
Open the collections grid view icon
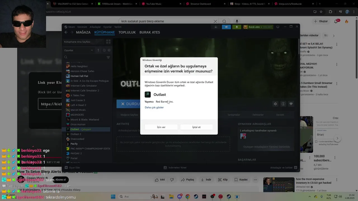[x=108, y=42]
